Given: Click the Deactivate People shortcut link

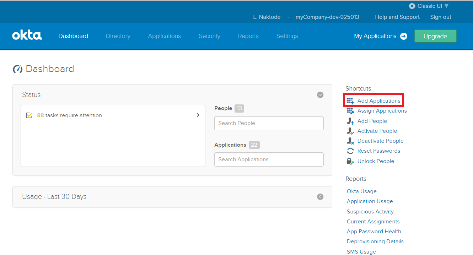Looking at the screenshot, I should click(x=380, y=141).
